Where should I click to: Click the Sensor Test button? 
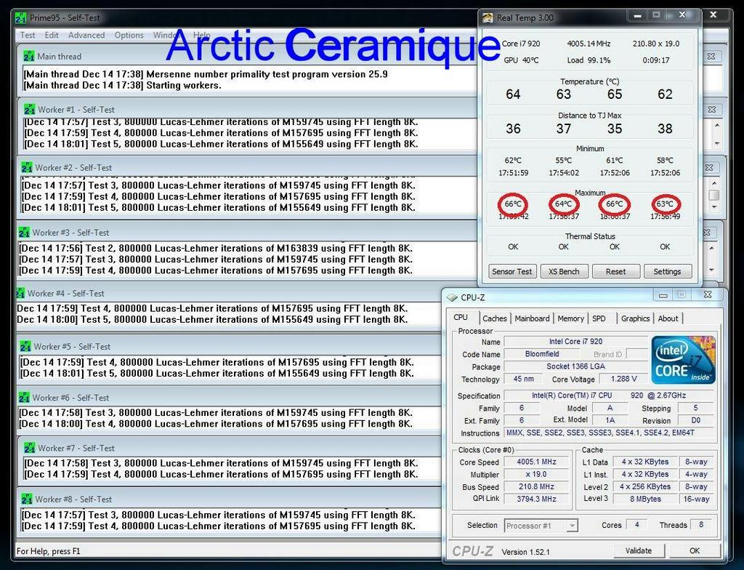pos(512,271)
